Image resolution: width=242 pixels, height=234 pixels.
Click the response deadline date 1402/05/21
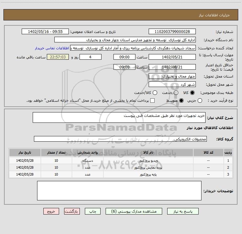(x=172, y=57)
